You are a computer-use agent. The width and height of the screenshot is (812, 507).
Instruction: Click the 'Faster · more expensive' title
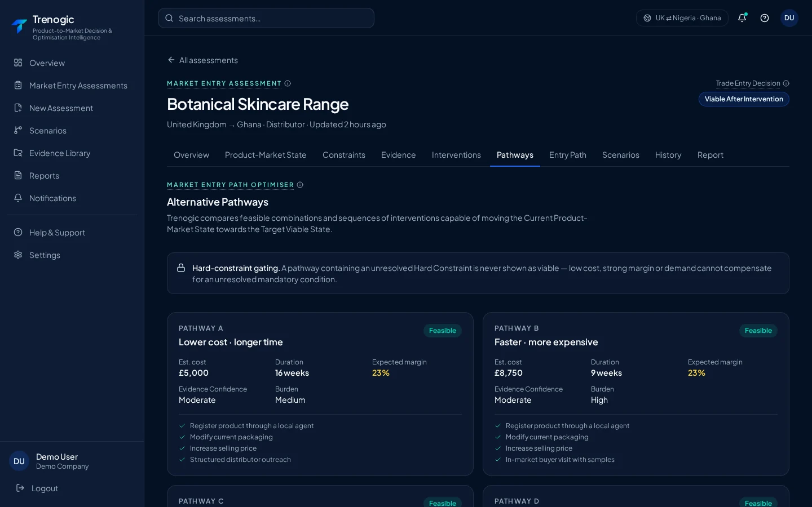546,342
